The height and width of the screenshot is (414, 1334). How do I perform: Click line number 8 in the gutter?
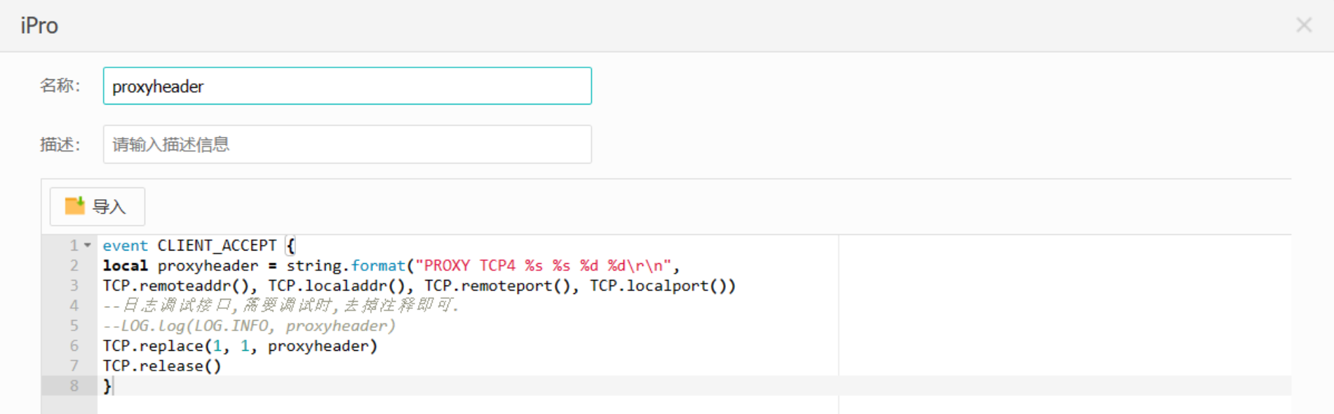pyautogui.click(x=74, y=386)
